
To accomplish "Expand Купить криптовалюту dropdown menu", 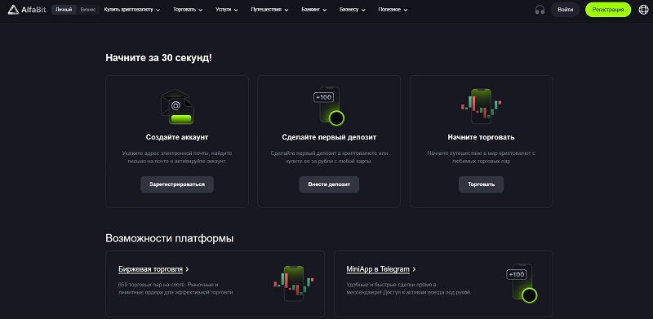I will 132,10.
